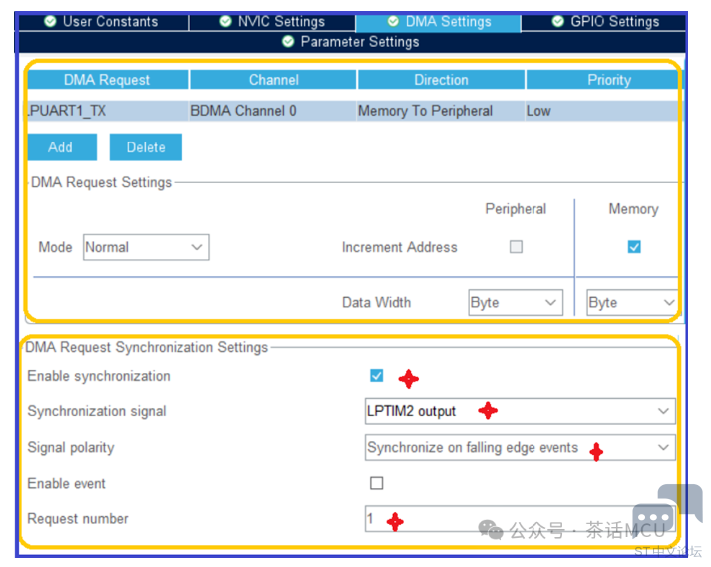
Task: Click the green check icon beside Parameter Settings
Action: (x=289, y=42)
